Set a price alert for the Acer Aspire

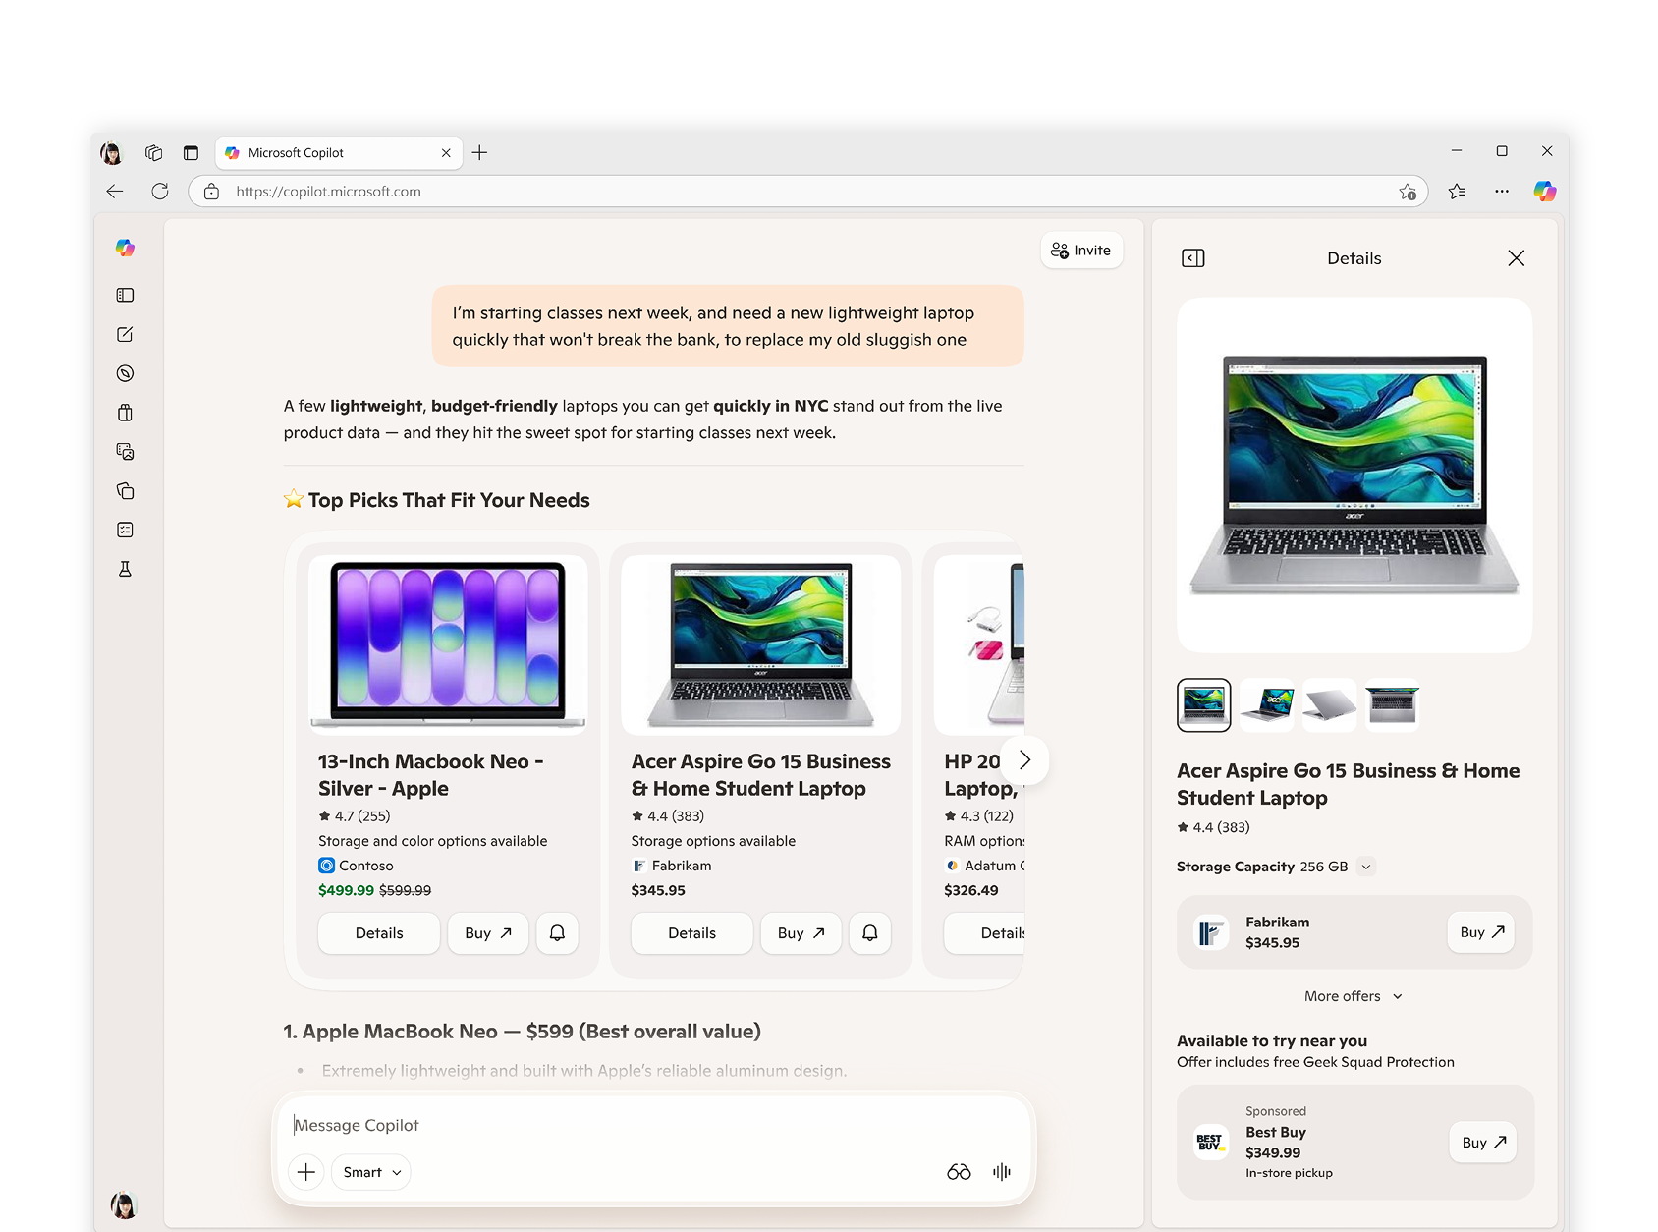(x=869, y=933)
